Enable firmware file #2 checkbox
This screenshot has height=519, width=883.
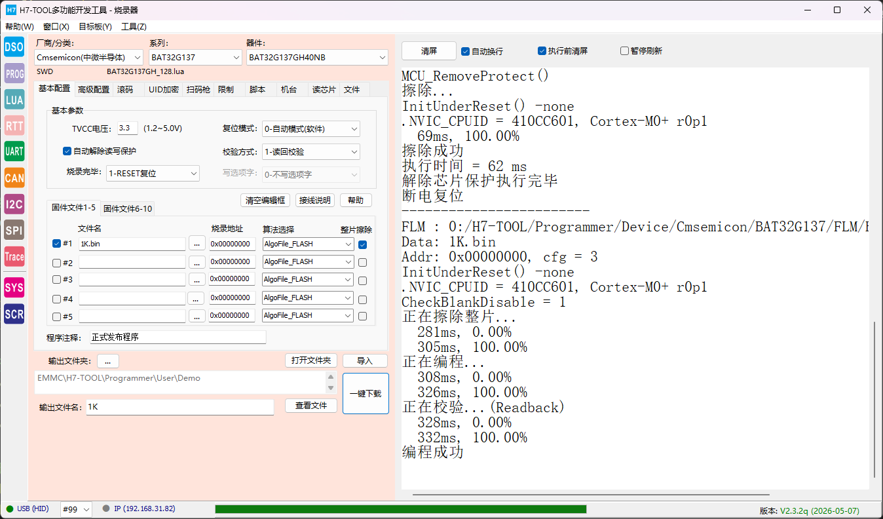click(56, 263)
